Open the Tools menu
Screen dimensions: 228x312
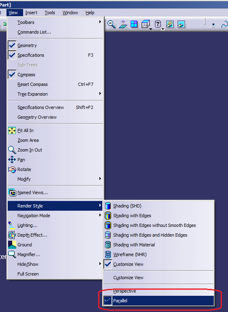[x=49, y=13]
